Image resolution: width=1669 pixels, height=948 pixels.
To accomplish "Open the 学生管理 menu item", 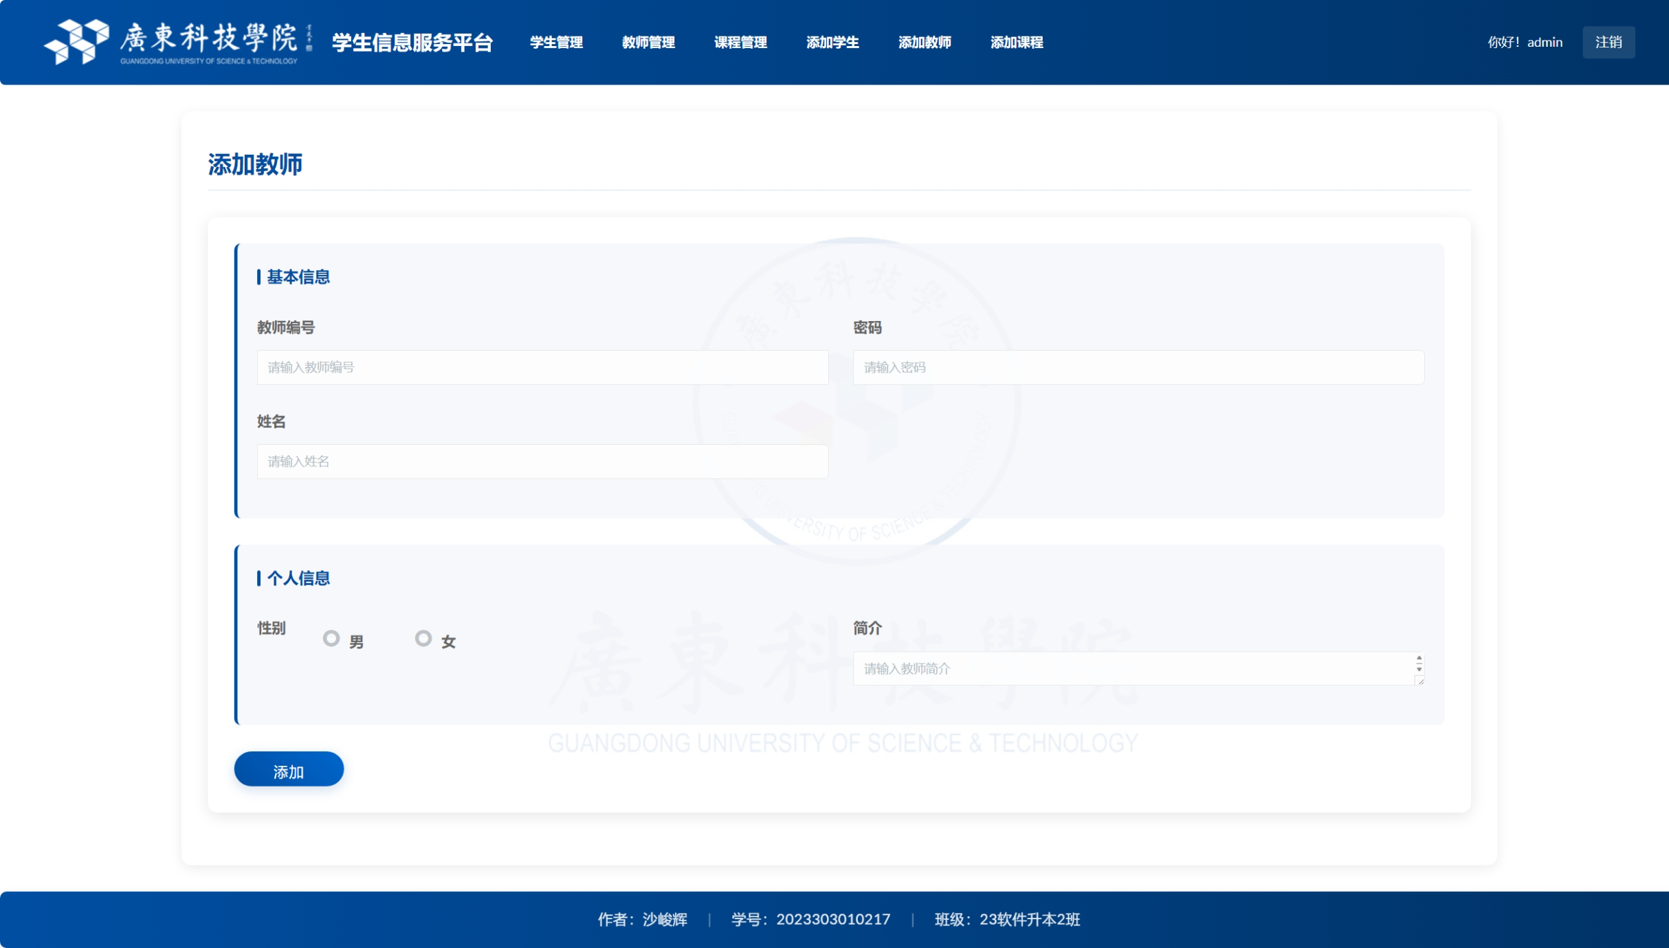I will [x=555, y=43].
